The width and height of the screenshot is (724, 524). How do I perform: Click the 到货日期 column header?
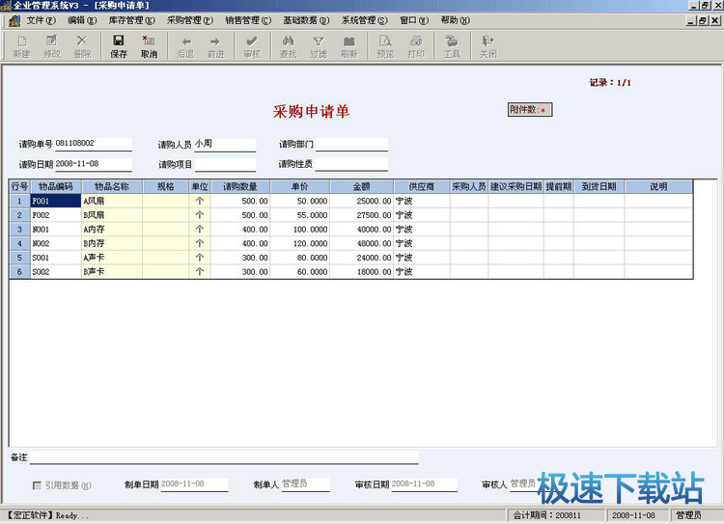[x=599, y=186]
